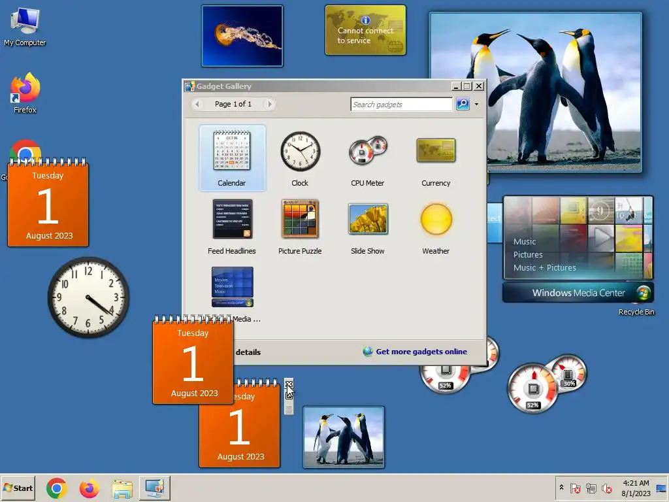The height and width of the screenshot is (502, 669).
Task: Select the CPU Meter gadget in gallery
Action: [367, 158]
